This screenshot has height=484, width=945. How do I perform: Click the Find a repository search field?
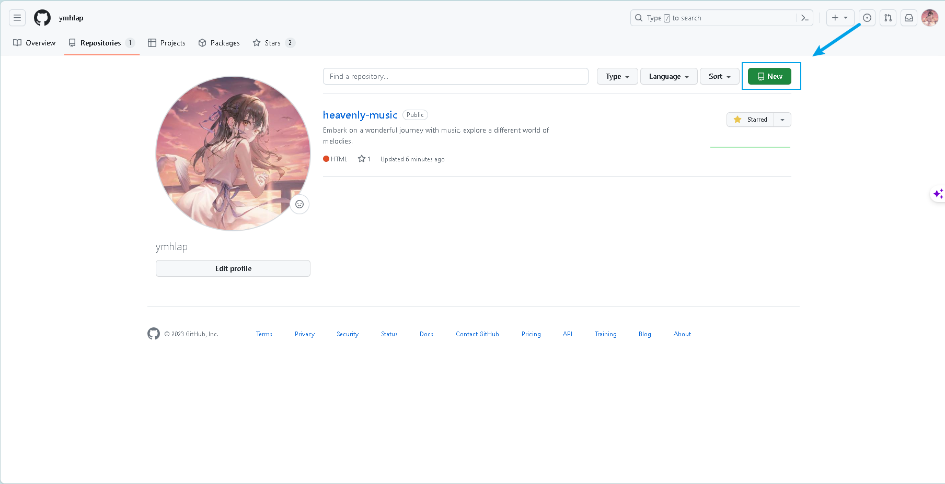click(455, 76)
